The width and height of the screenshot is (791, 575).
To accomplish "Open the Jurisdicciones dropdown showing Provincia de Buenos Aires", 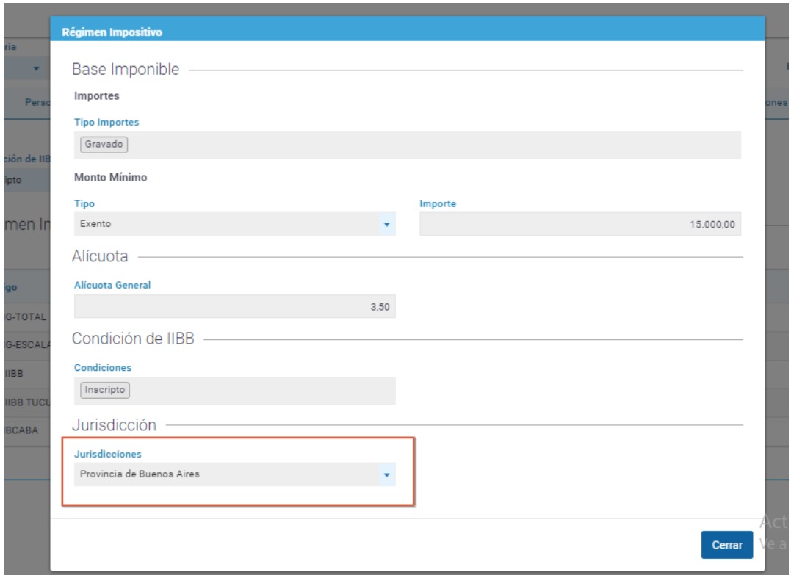I will click(x=234, y=474).
